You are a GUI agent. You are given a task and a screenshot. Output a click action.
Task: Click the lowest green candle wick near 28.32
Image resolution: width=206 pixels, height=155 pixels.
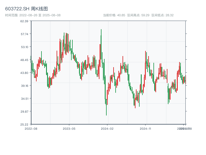pyautogui.click(x=106, y=107)
